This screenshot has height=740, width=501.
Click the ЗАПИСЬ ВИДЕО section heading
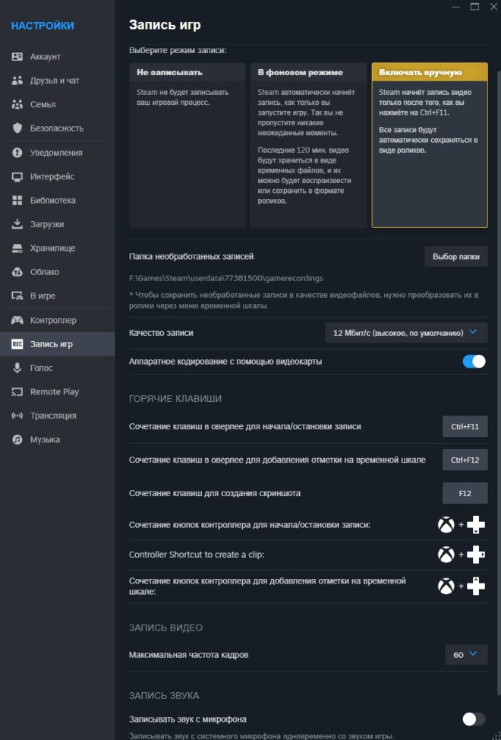pos(166,628)
